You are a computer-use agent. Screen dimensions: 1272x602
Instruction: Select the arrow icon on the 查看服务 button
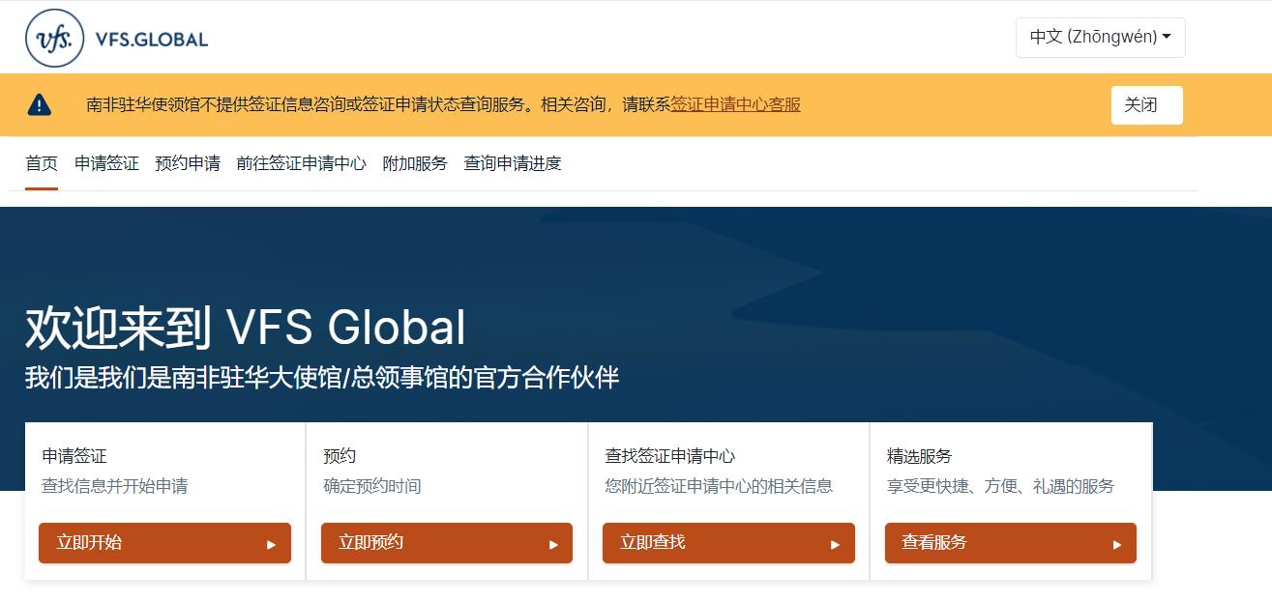(1116, 544)
